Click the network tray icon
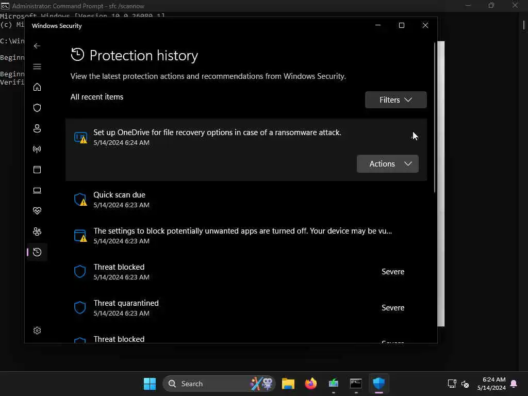528x396 pixels. click(452, 384)
